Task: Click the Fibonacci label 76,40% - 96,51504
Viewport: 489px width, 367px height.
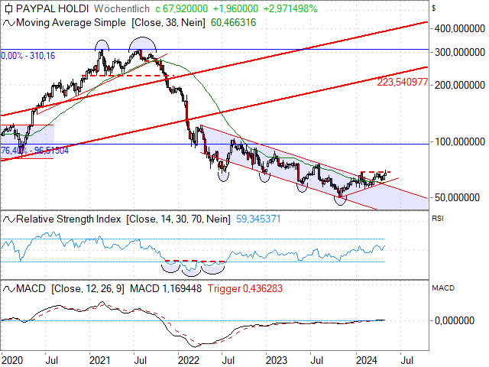Action: 34,151
